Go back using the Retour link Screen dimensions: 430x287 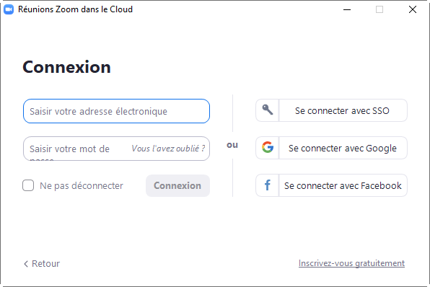[42, 264]
